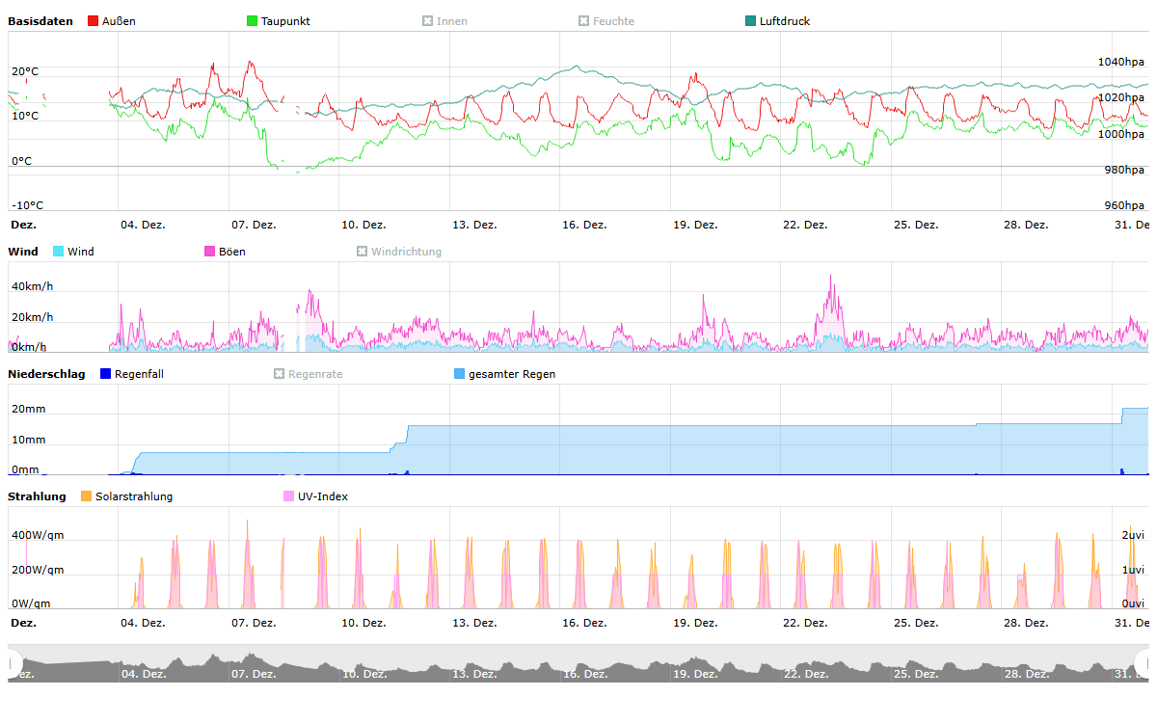Click the gust peak near 22. Dez.
Screen dimensions: 1157x723
pos(831,278)
